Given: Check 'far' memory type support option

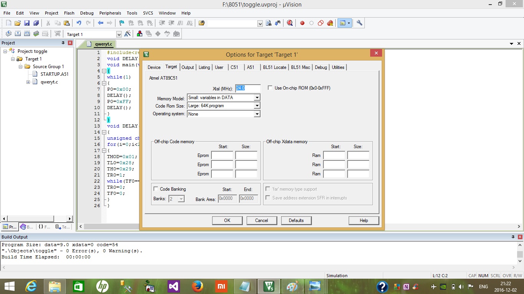Looking at the screenshot, I should pos(267,189).
